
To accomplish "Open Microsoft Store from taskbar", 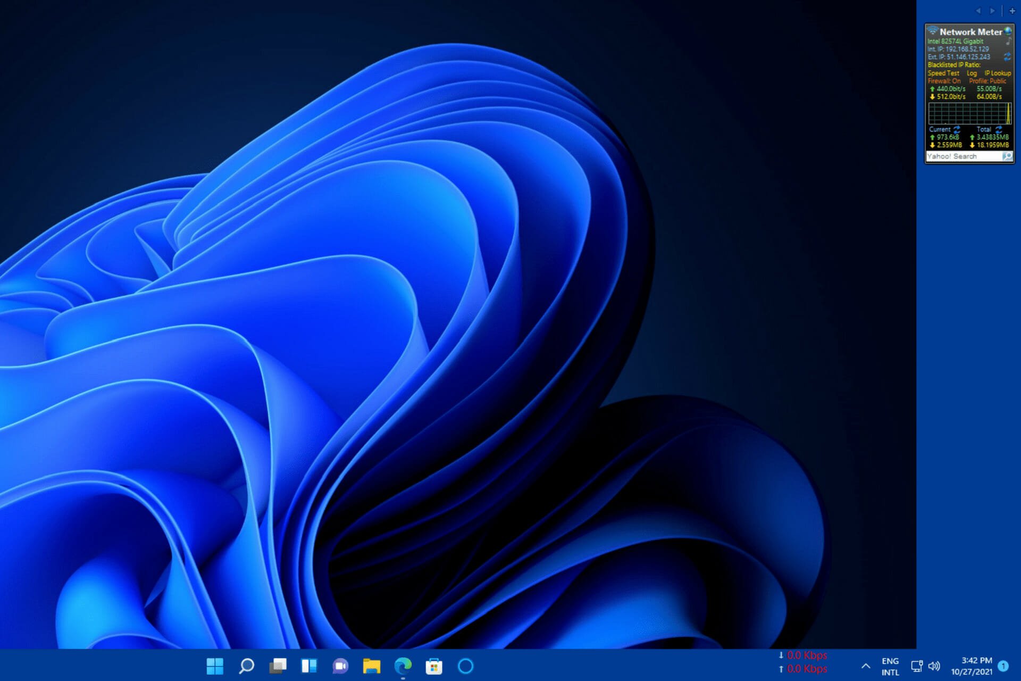I will pyautogui.click(x=434, y=666).
